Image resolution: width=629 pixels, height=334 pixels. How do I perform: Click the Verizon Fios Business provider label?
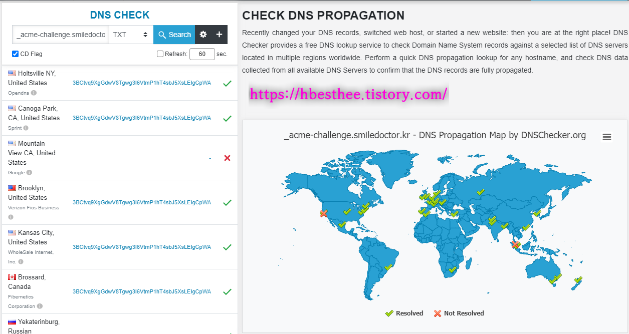(34, 208)
